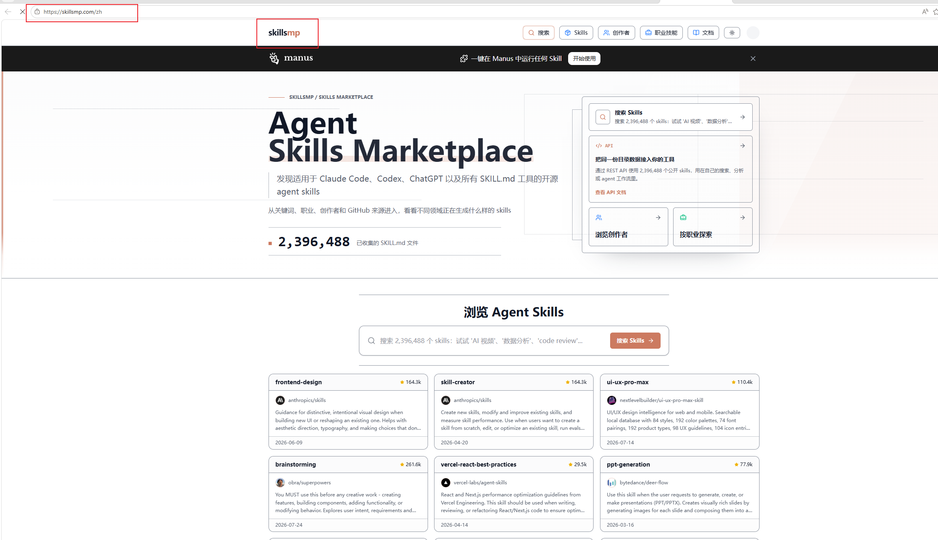Click the star rating on brainstorming card
Screen dimensions: 938x540
411,465
